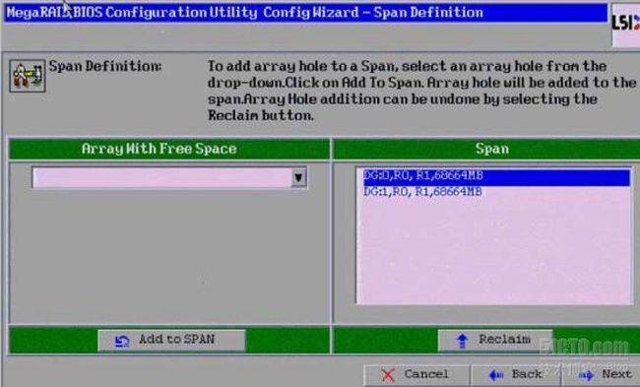The image size is (640, 387).
Task: Click the Reclaim button
Action: click(x=495, y=340)
